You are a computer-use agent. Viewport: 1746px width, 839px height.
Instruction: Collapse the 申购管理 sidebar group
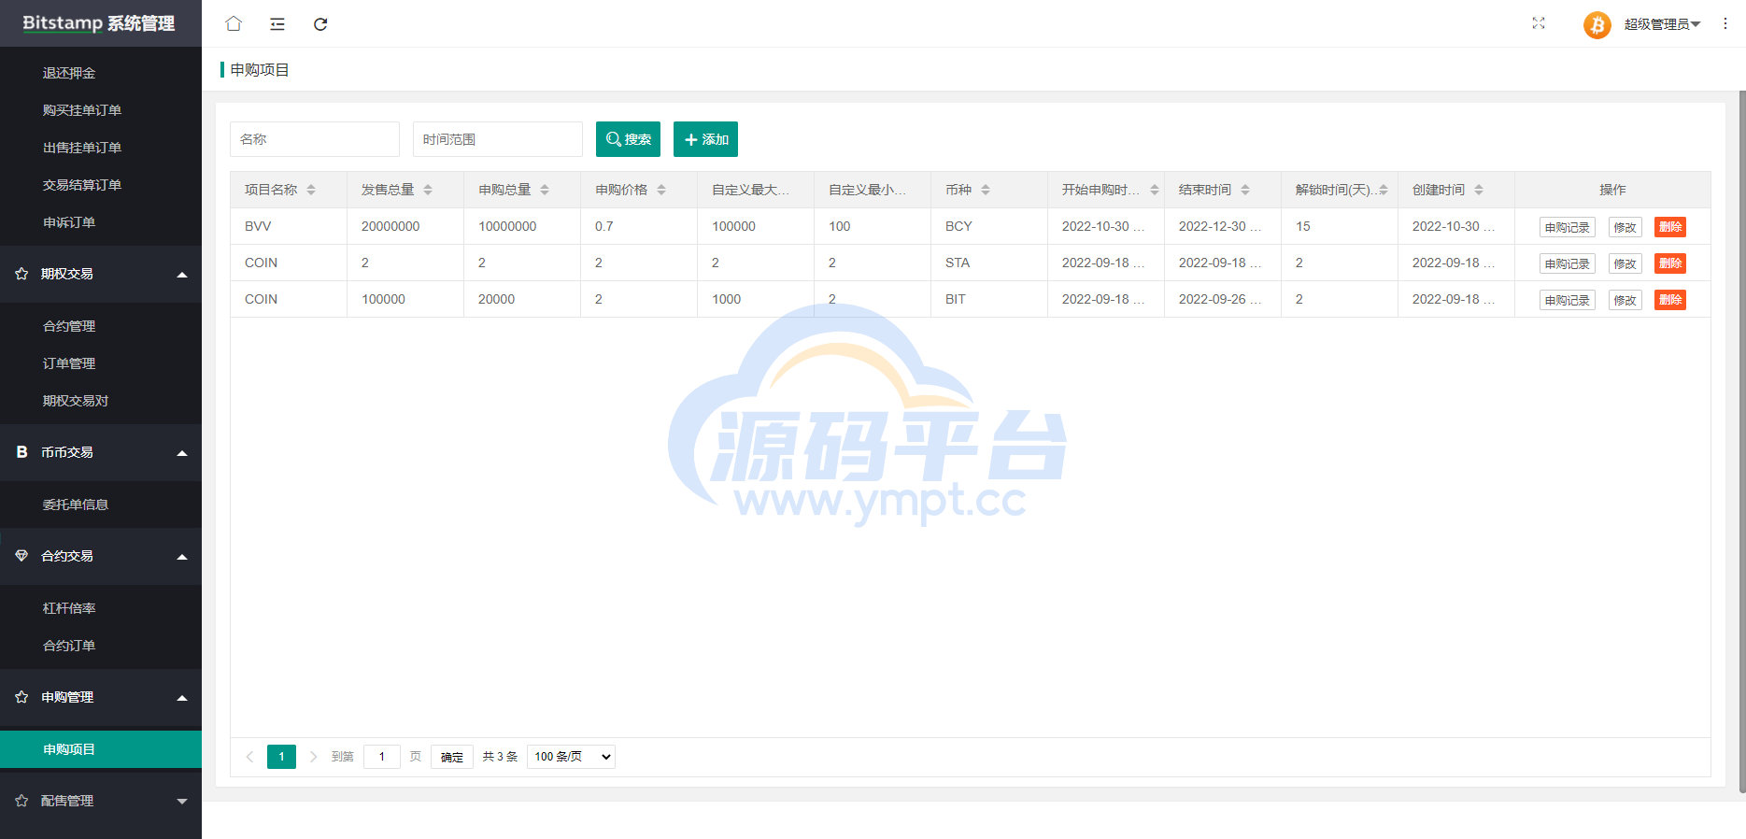coord(101,697)
